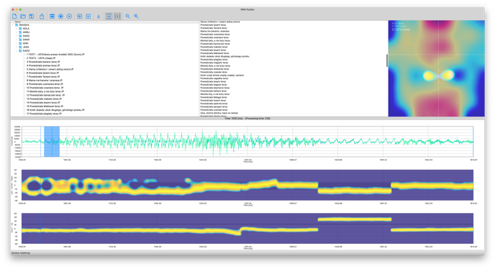Open file 1 TEST1 - USTA NOS (Szum).iff
Viewport: 495px width, 269px height.
(x=55, y=55)
